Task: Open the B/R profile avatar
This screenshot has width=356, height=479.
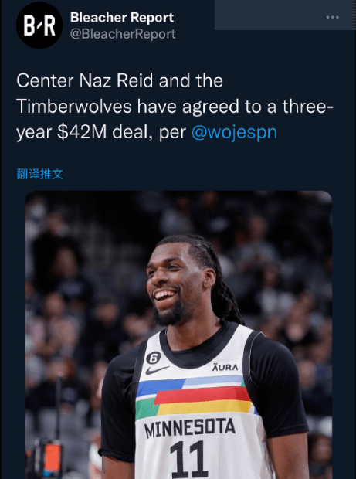Action: (39, 25)
